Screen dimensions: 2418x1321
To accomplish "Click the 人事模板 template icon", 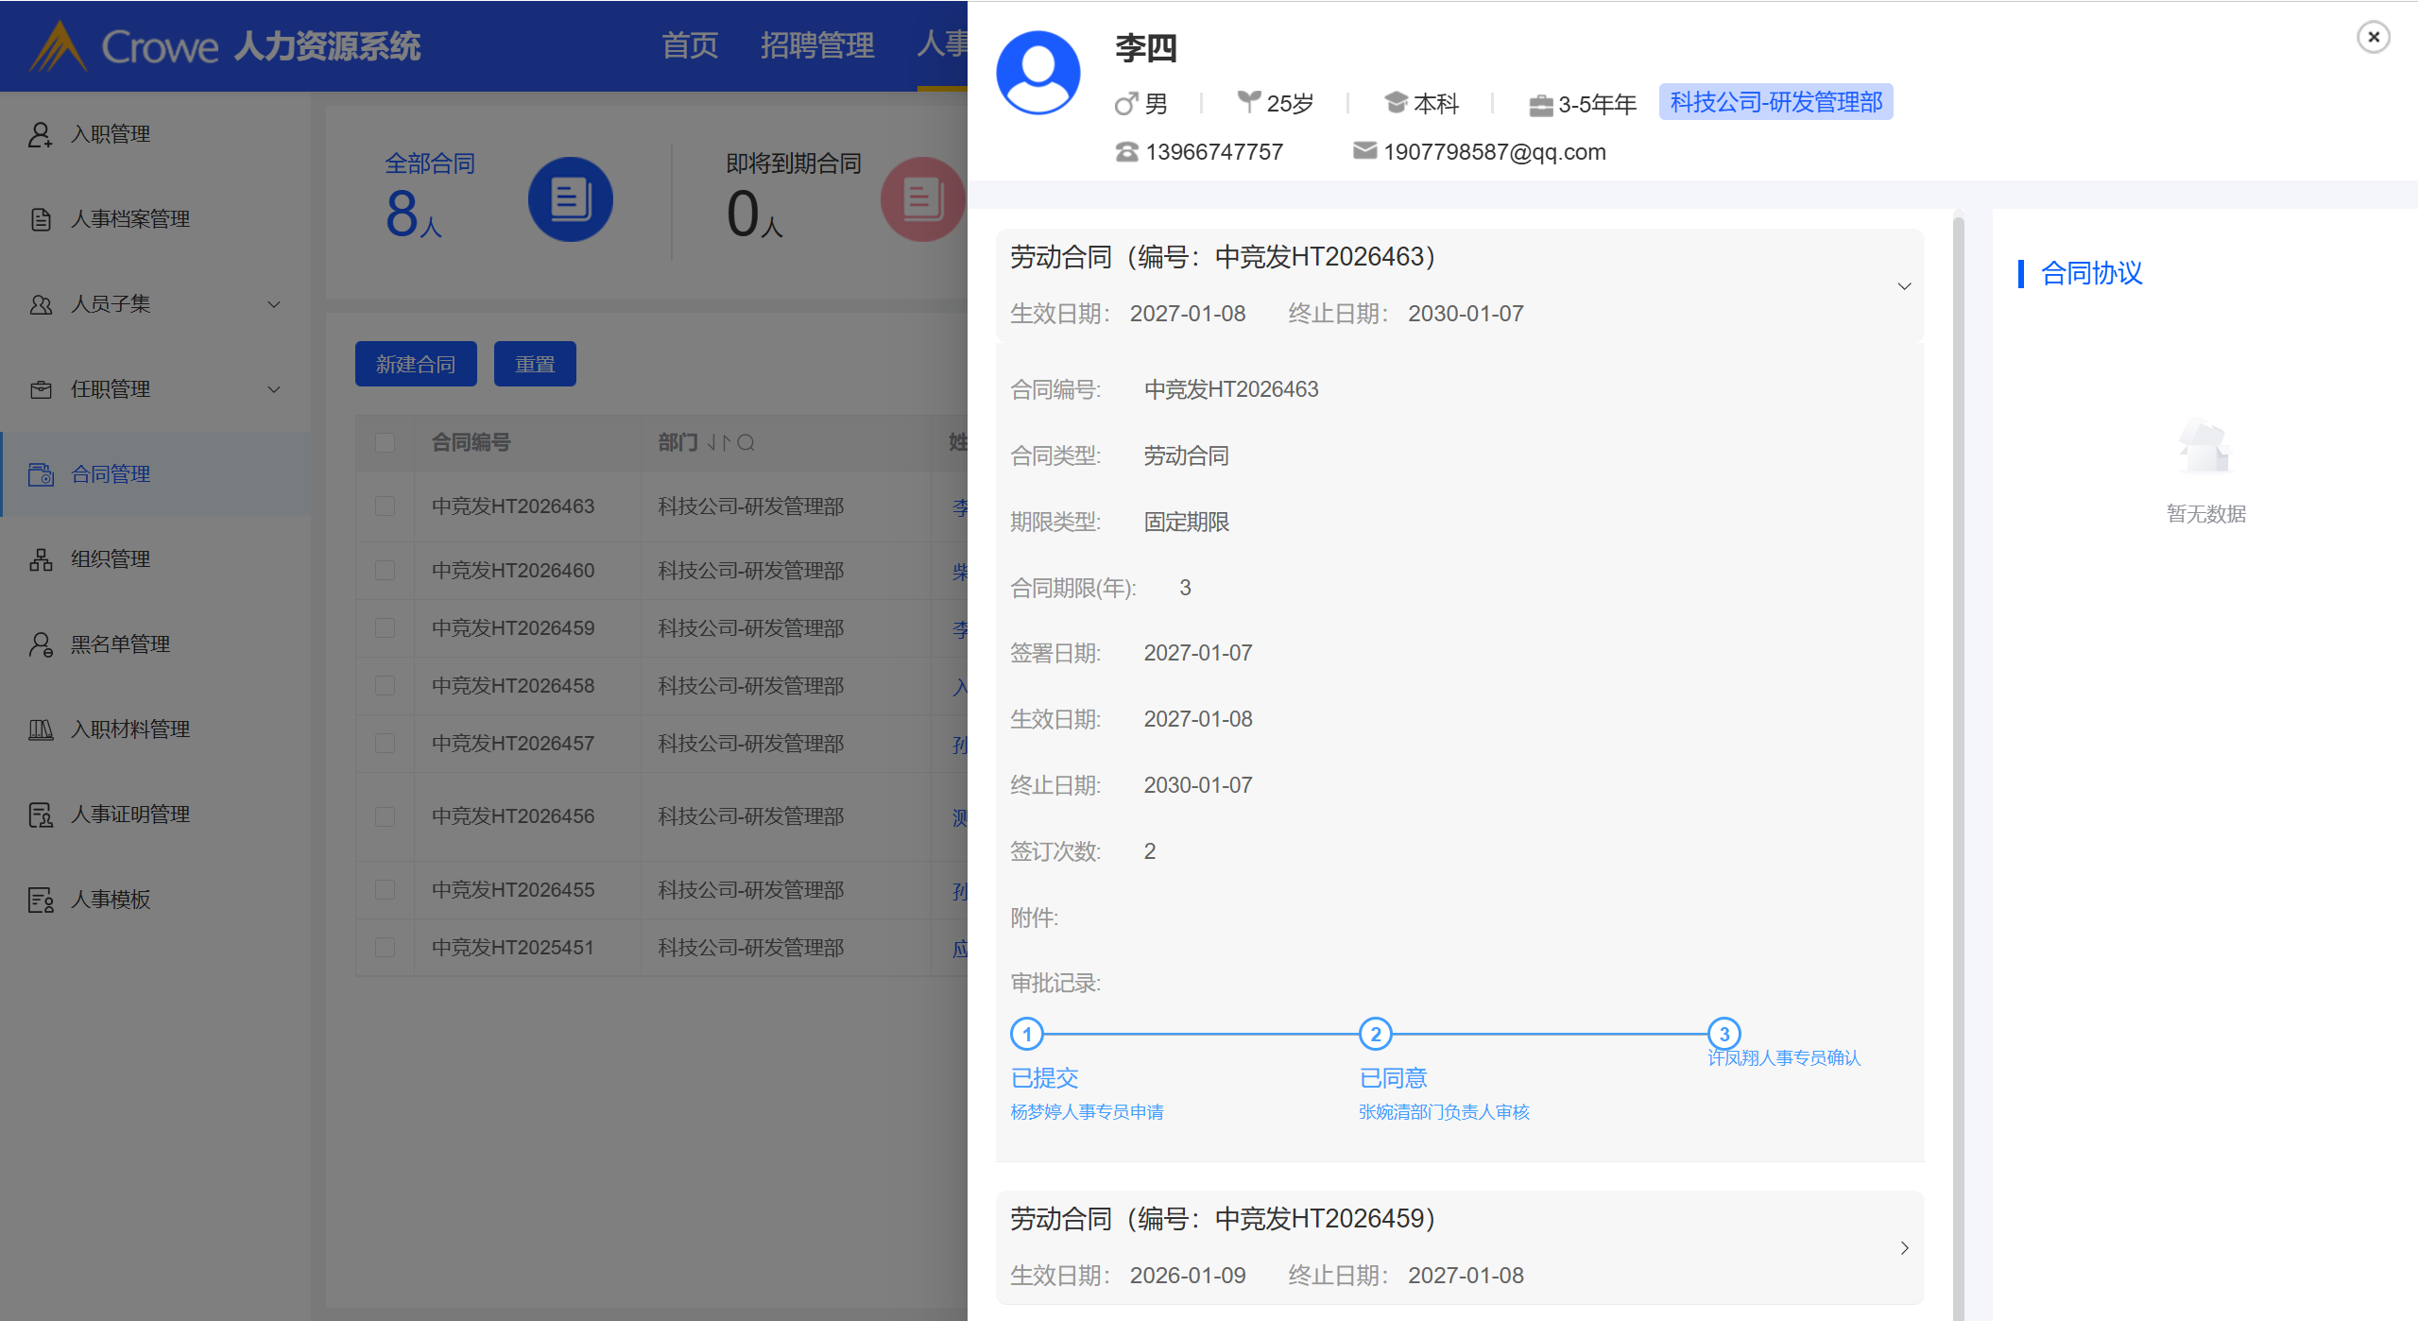I will coord(40,900).
